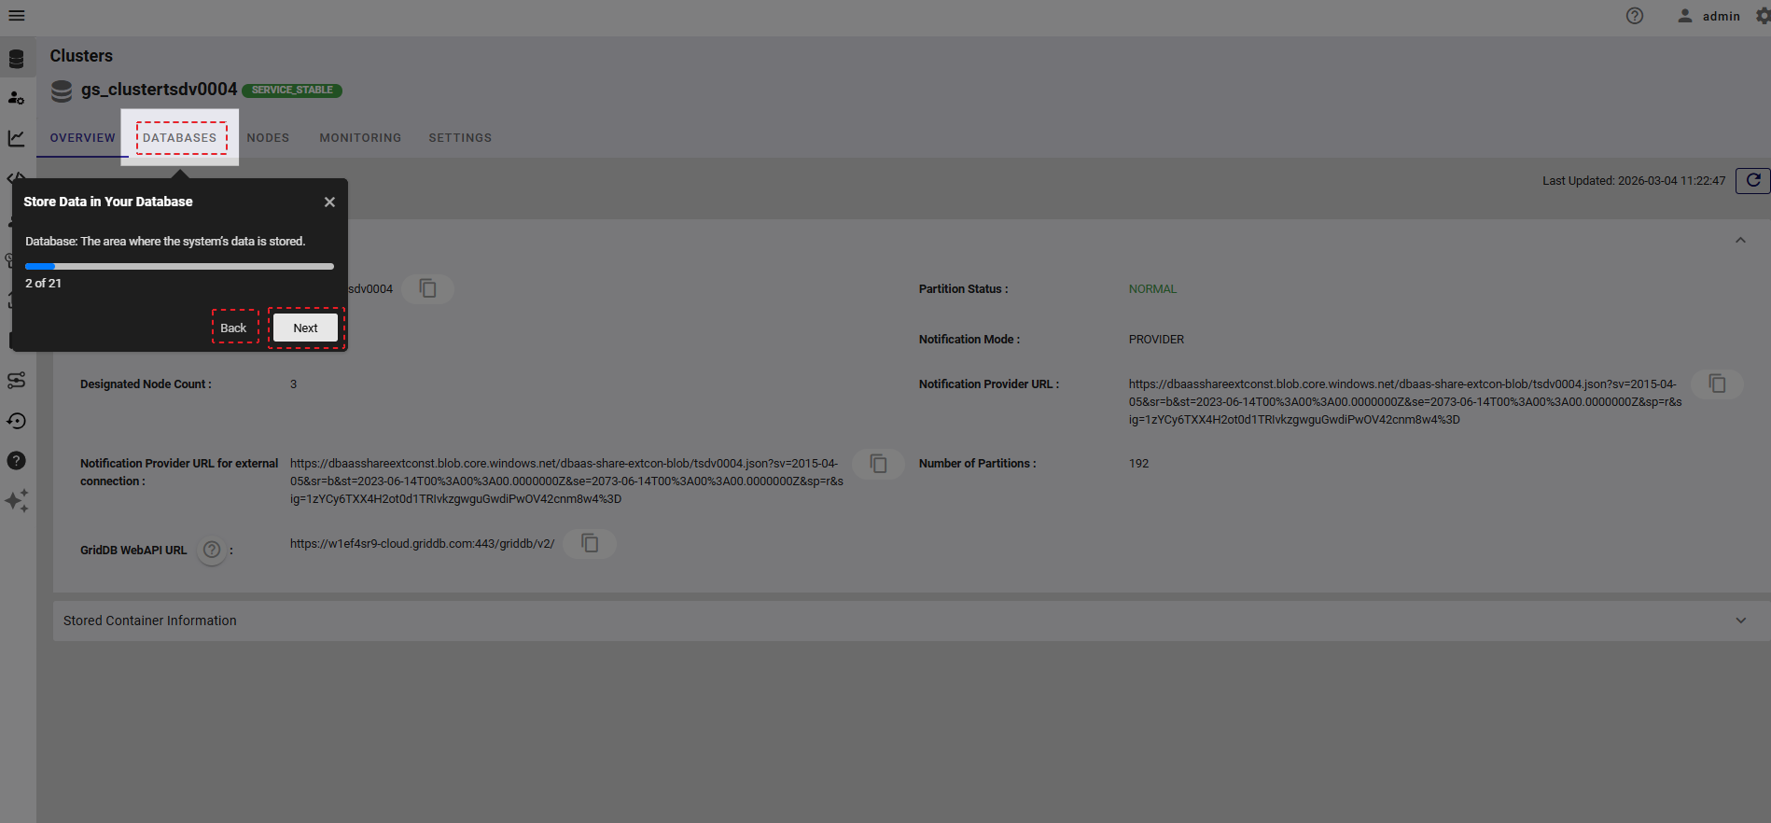Screen dimensions: 1771x823
Task: Open the history restore sidebar icon
Action: pos(16,421)
